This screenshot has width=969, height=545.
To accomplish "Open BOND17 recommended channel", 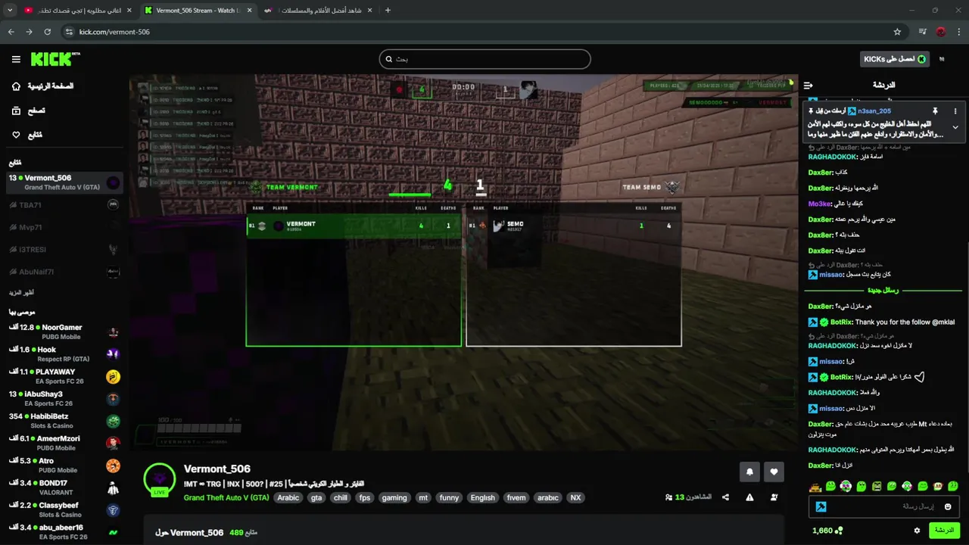I will pos(64,487).
